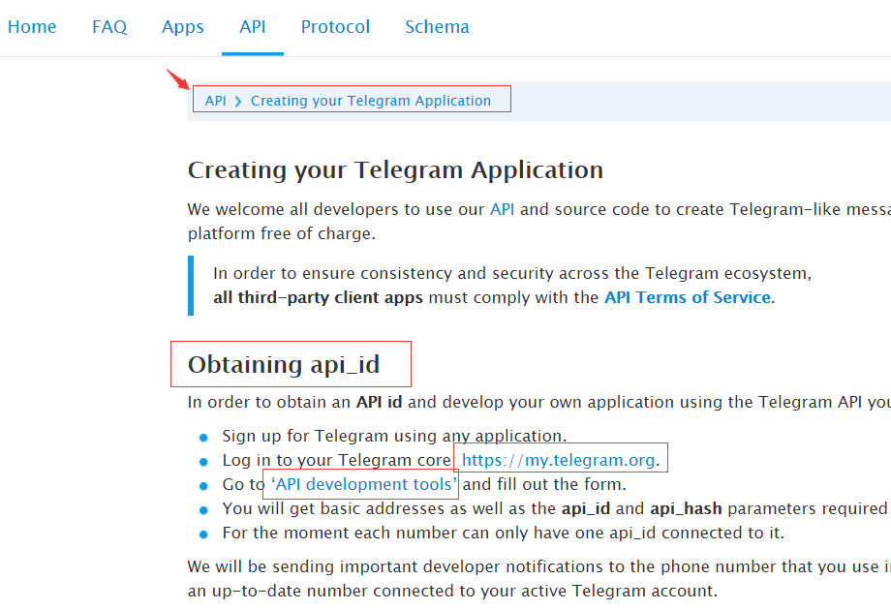Click the bold 'api_hash' text
The width and height of the screenshot is (891, 610).
[x=686, y=509]
